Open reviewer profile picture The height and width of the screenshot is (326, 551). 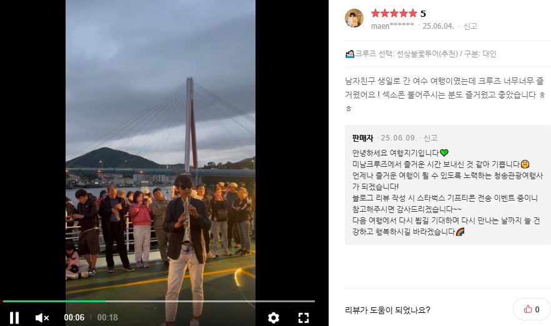[354, 18]
